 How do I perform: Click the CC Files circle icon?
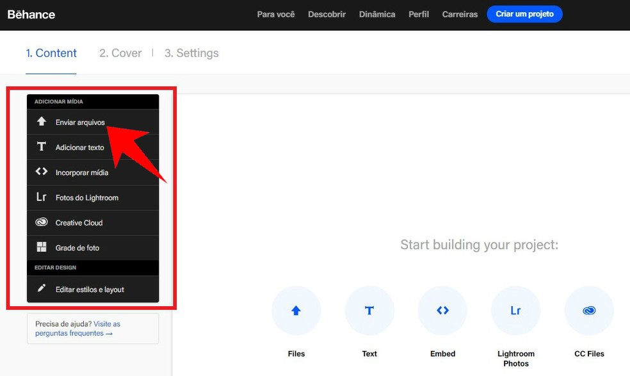589,310
